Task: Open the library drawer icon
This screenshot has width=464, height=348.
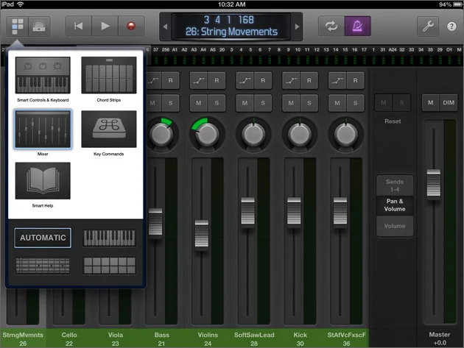Action: [x=39, y=26]
